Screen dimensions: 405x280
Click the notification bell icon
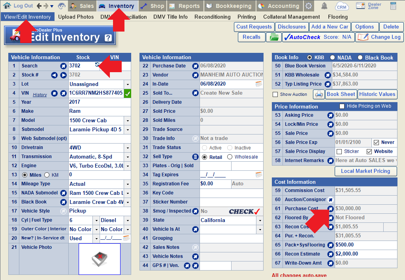click(324, 6)
